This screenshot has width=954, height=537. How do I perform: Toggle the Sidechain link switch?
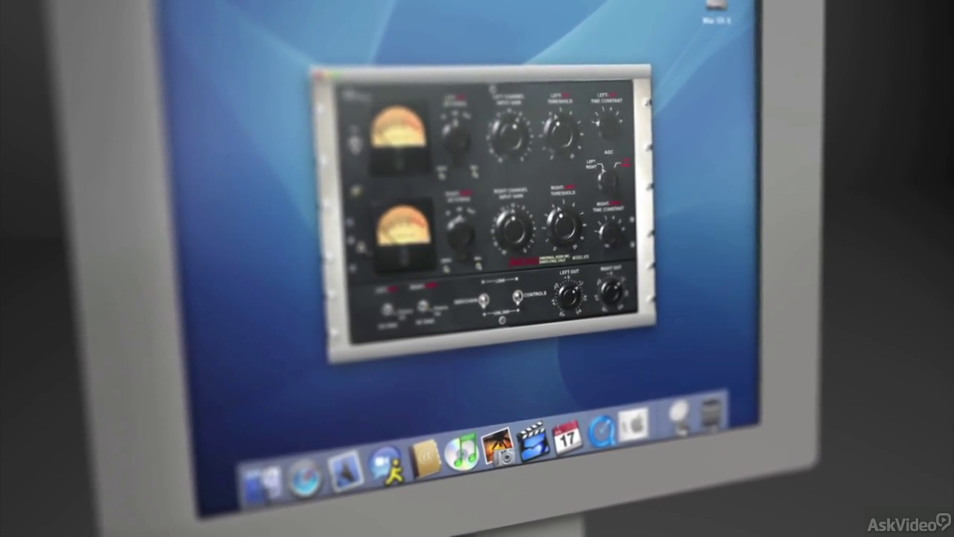point(483,301)
